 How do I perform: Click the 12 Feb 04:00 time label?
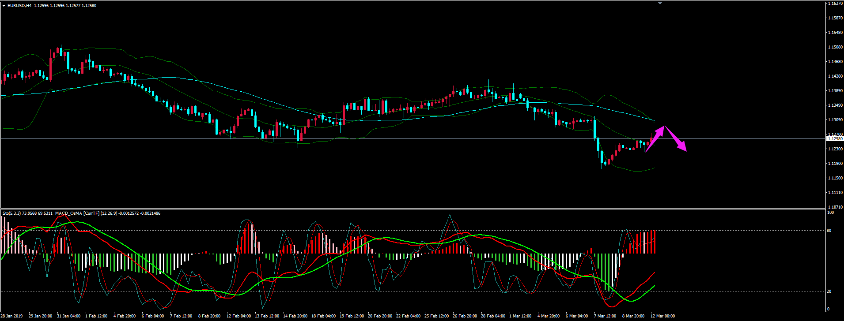coord(239,316)
